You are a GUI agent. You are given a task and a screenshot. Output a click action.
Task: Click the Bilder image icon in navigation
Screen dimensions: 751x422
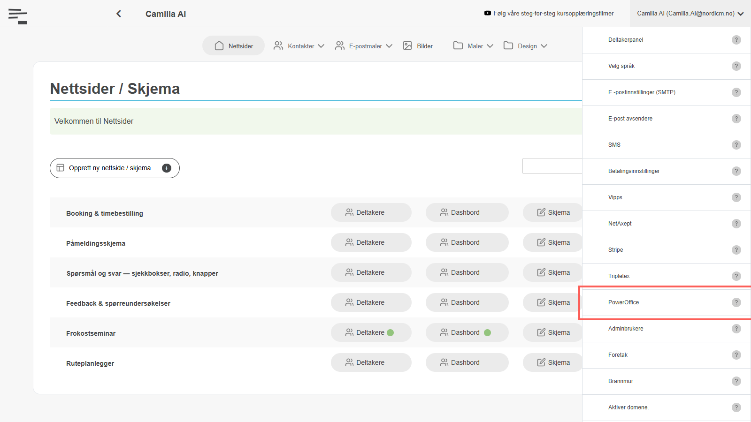407,45
